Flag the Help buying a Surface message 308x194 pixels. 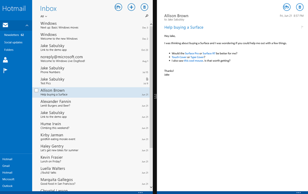pos(302,27)
